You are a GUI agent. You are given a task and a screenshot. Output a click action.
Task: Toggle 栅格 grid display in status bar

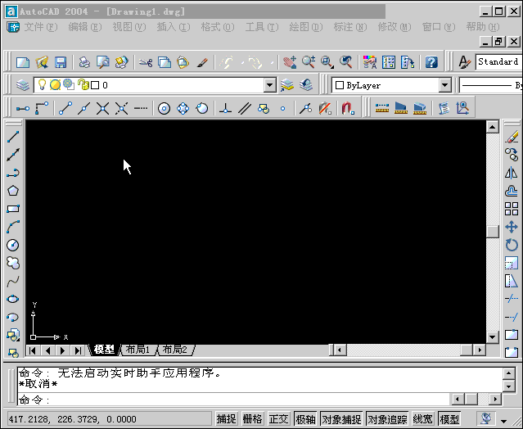(x=252, y=418)
